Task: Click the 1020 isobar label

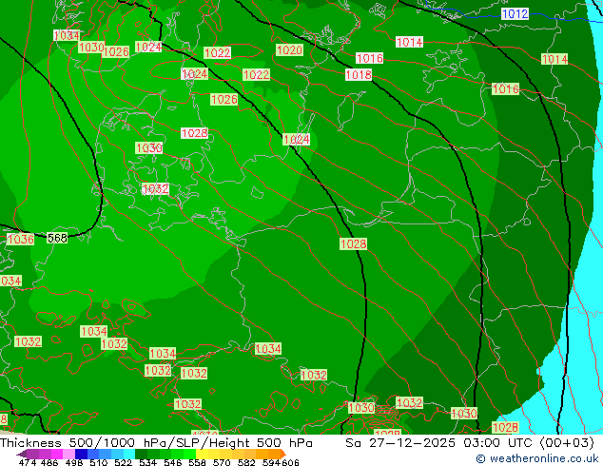Action: click(289, 49)
